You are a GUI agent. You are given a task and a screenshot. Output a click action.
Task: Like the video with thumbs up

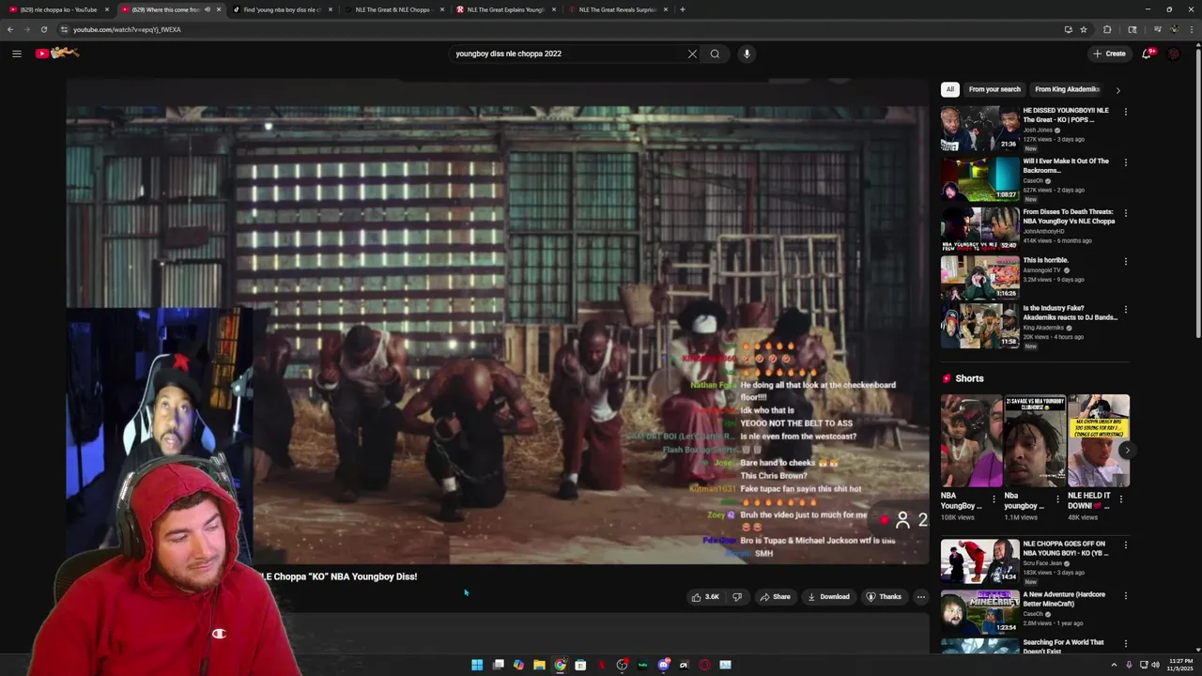[706, 597]
